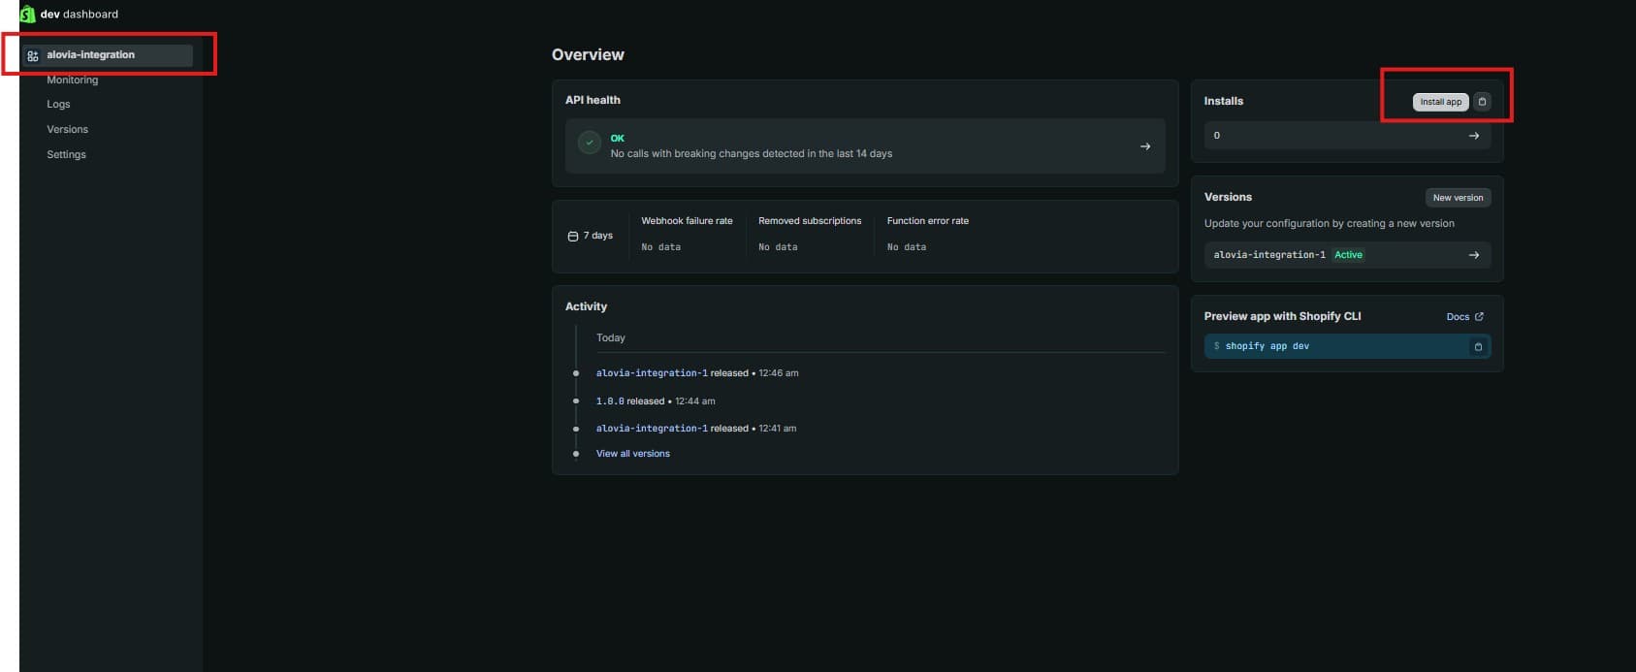Open the Logs section
Image resolution: width=1636 pixels, height=672 pixels.
58,104
